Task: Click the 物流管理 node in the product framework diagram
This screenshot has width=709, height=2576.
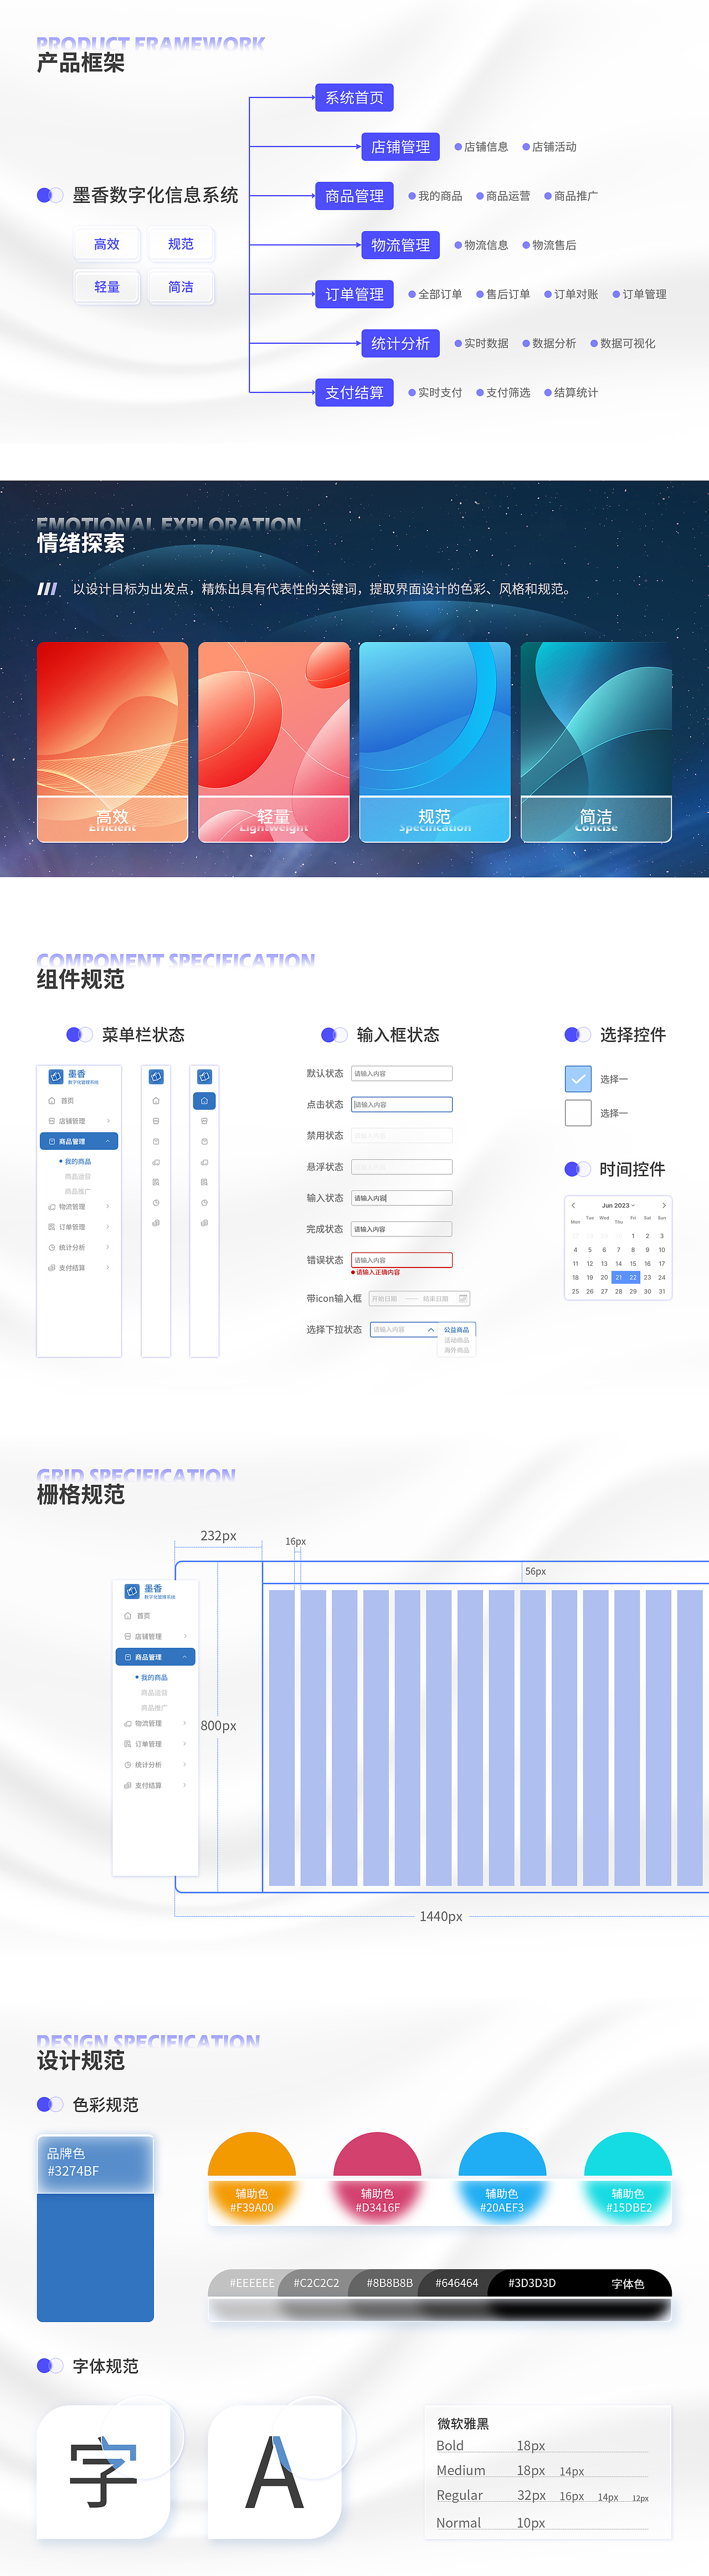Action: [400, 245]
